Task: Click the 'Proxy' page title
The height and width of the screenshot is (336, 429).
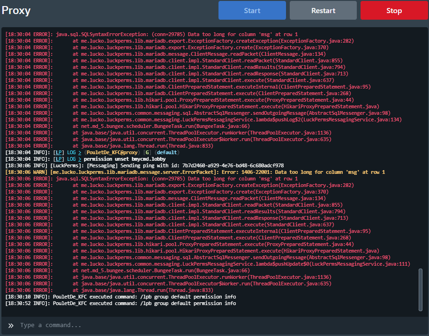Action: tap(16, 10)
